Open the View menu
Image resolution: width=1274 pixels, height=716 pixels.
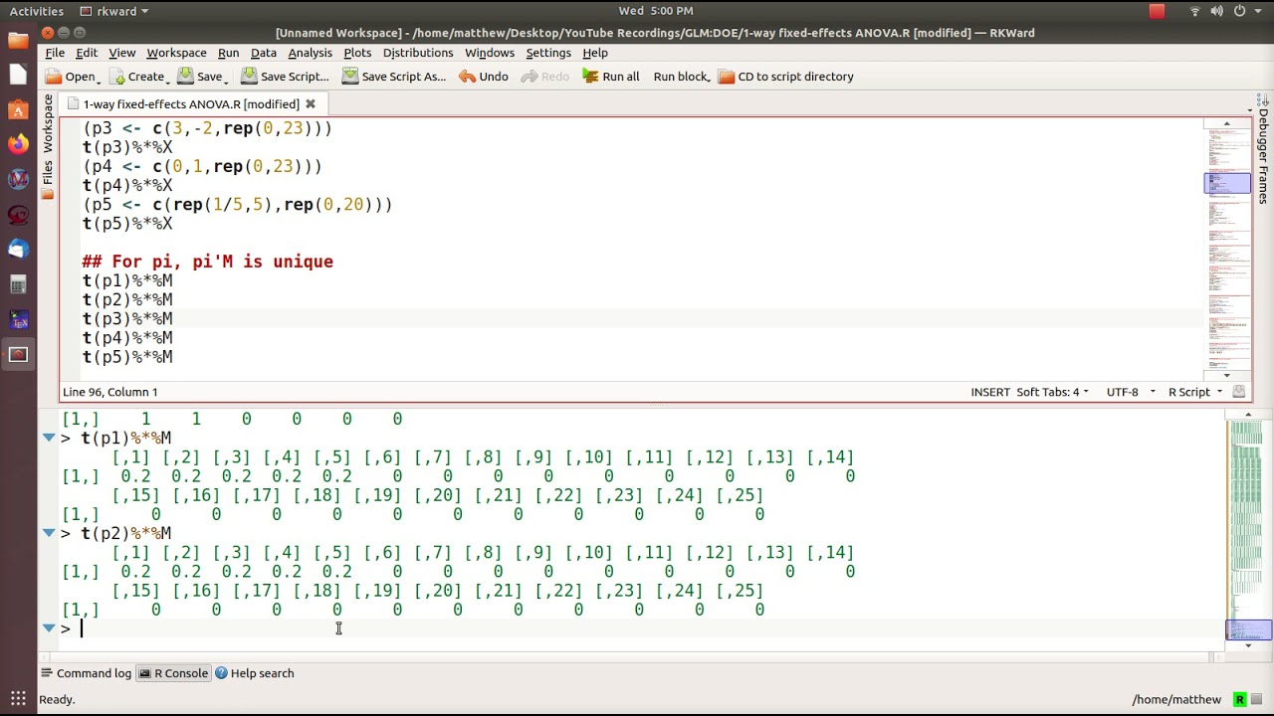[x=122, y=53]
